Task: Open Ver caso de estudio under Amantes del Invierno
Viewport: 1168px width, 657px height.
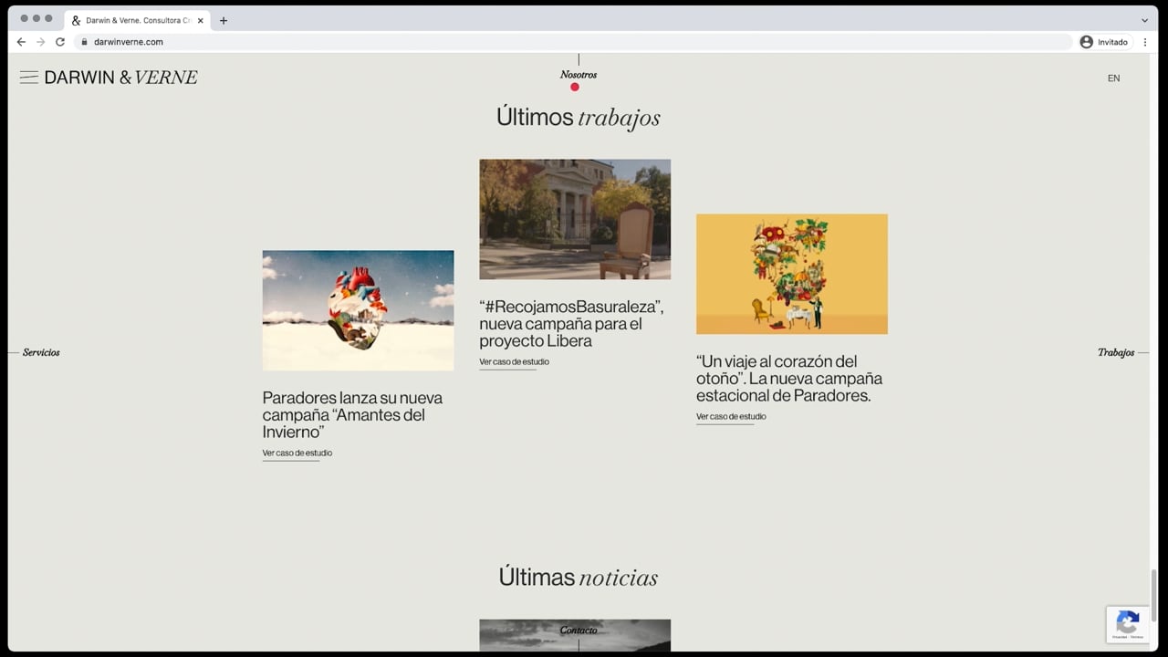Action: pos(297,454)
